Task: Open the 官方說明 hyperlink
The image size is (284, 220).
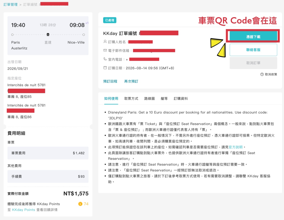Action: (235, 147)
